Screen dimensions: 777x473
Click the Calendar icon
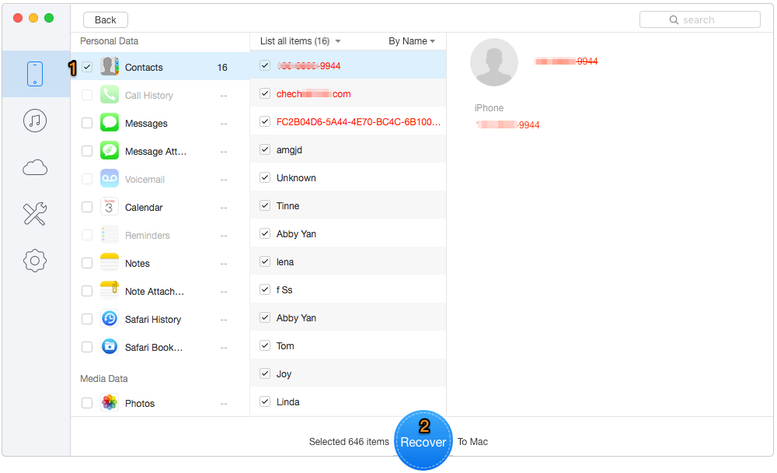click(x=110, y=206)
